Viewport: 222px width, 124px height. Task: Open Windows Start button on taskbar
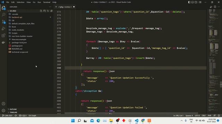73,121
